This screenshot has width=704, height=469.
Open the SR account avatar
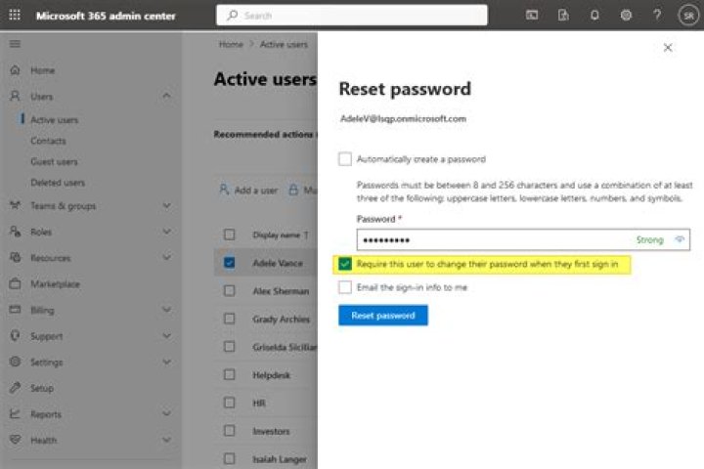(687, 16)
